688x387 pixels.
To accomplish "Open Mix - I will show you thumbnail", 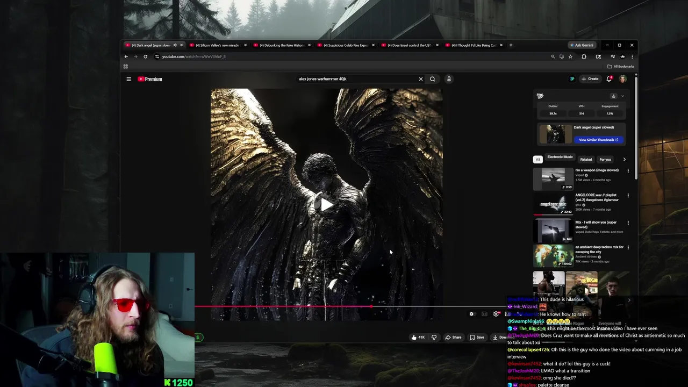I will (553, 230).
